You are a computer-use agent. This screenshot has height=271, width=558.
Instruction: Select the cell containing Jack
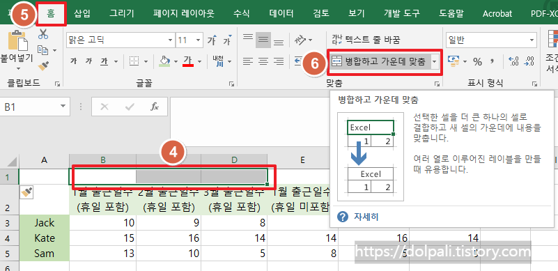[x=44, y=222]
